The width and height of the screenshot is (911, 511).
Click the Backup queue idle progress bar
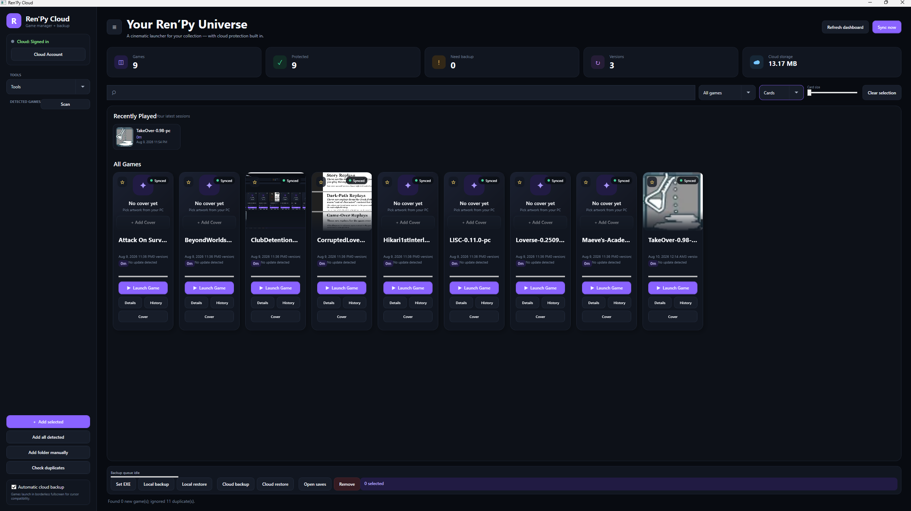point(144,476)
